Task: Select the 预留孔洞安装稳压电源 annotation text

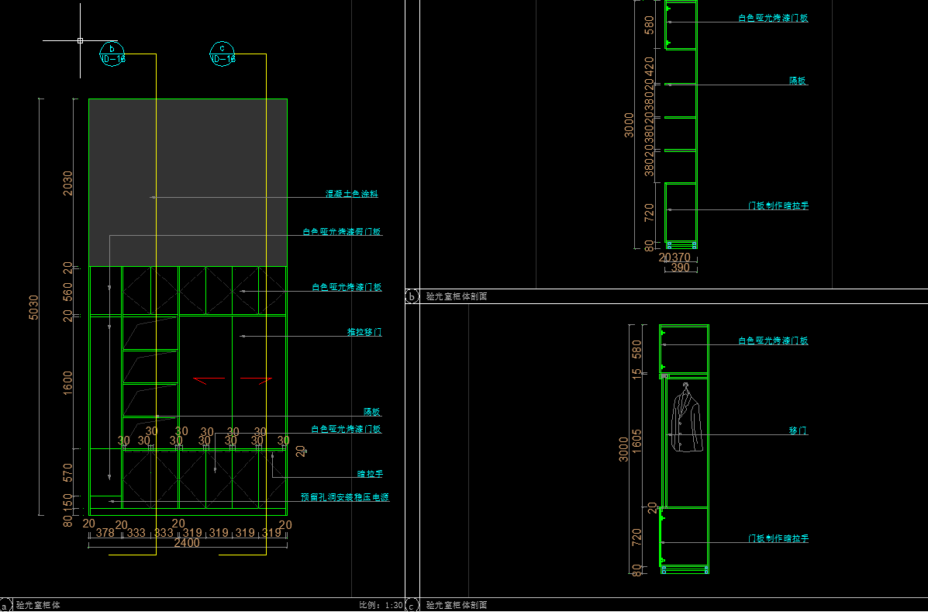Action: pos(345,497)
